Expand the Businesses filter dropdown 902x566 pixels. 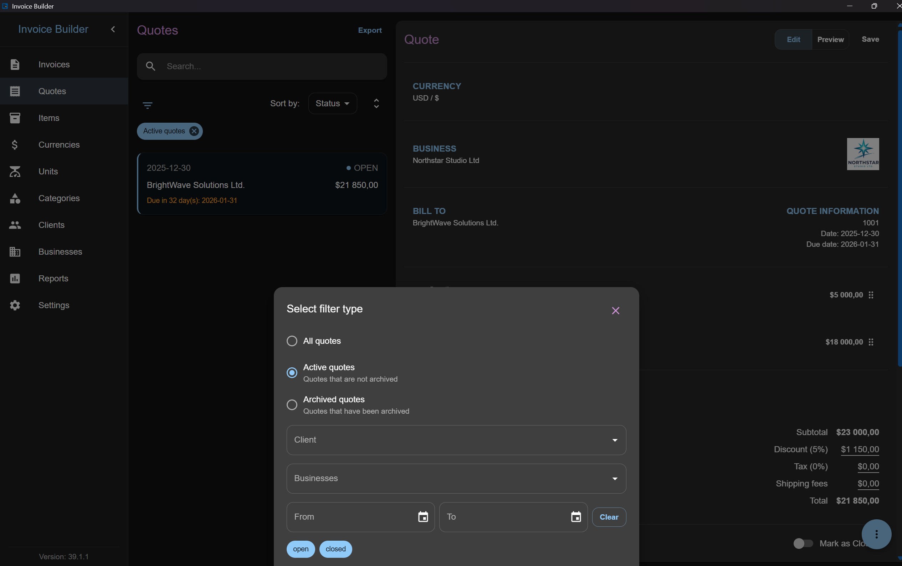click(x=456, y=479)
